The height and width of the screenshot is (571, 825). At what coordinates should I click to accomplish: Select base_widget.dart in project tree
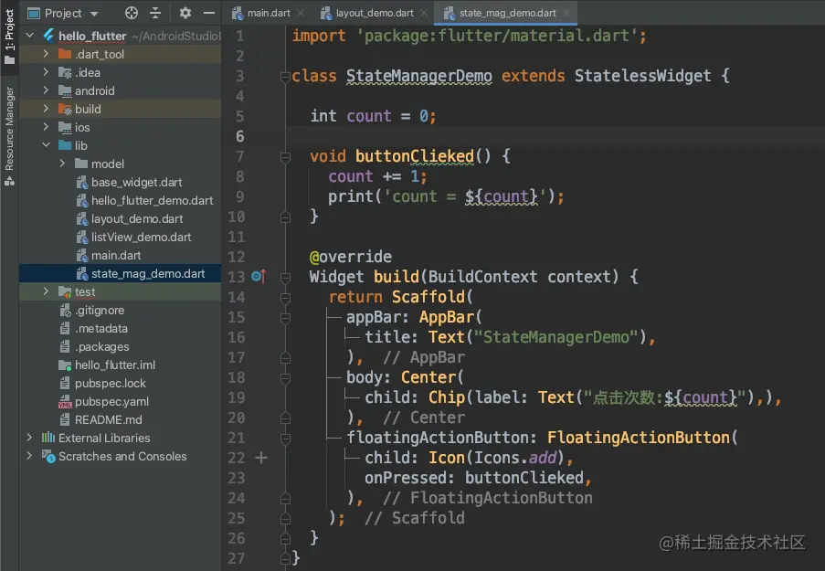tap(136, 182)
